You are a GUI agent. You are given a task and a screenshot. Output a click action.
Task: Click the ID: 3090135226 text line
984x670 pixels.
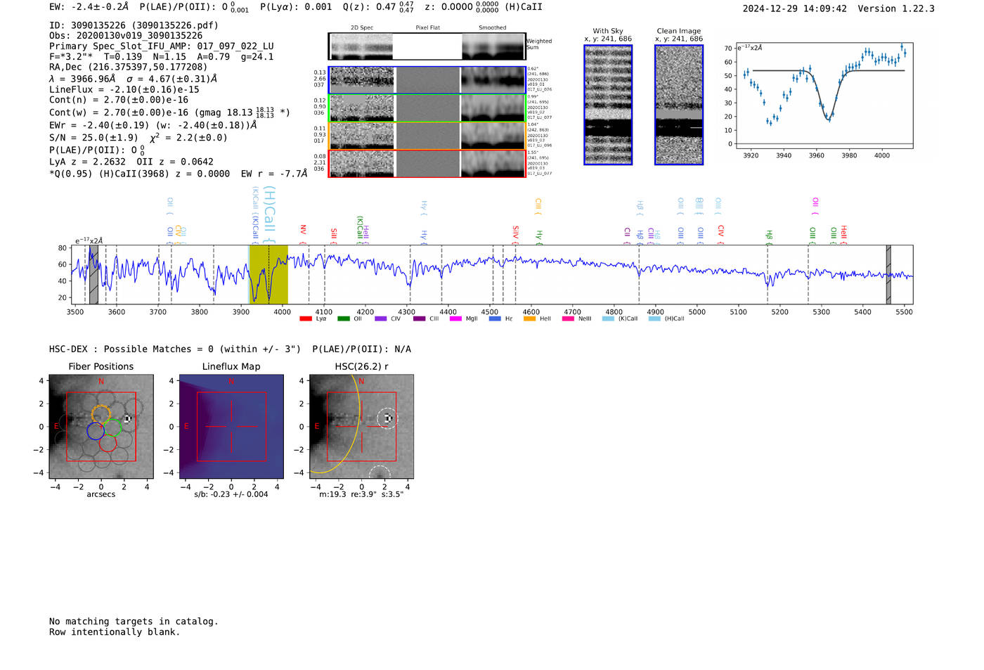click(x=134, y=25)
